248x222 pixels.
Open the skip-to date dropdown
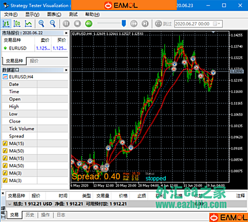(x=219, y=24)
